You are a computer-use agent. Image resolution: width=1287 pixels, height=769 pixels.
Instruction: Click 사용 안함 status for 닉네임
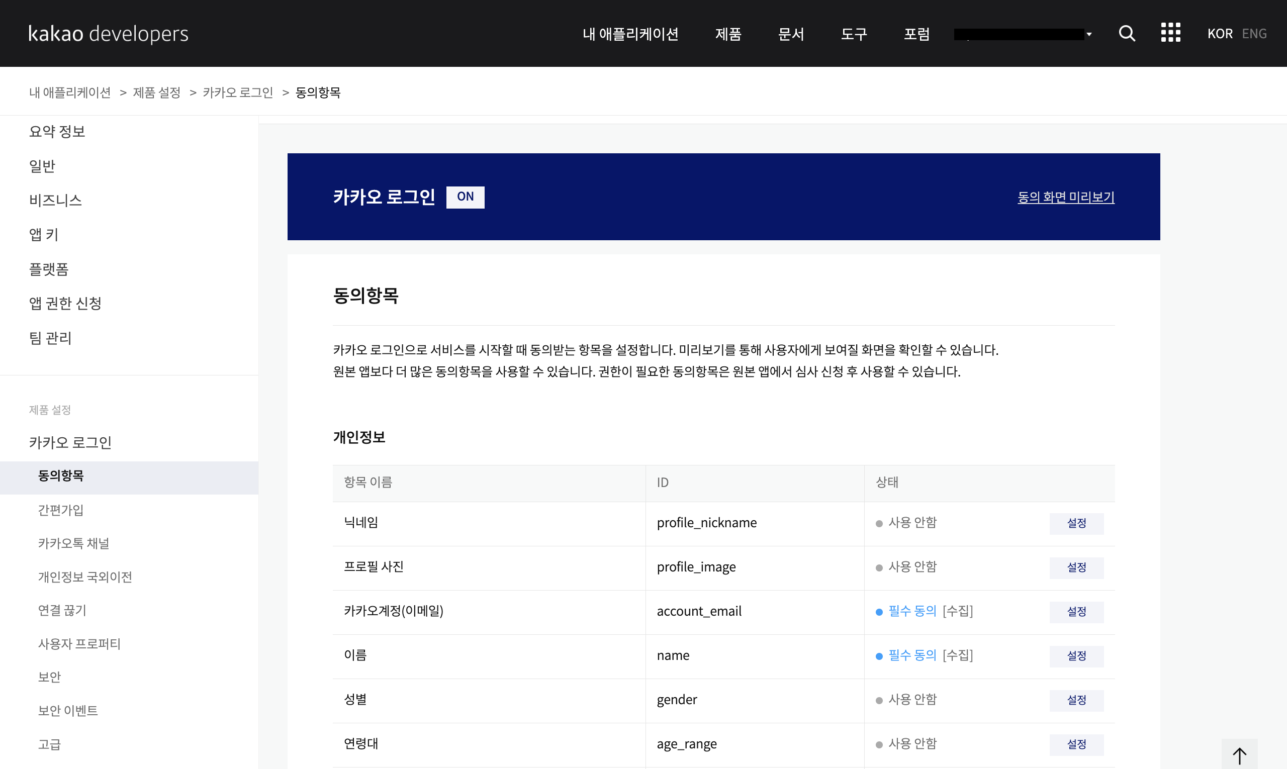pyautogui.click(x=912, y=523)
